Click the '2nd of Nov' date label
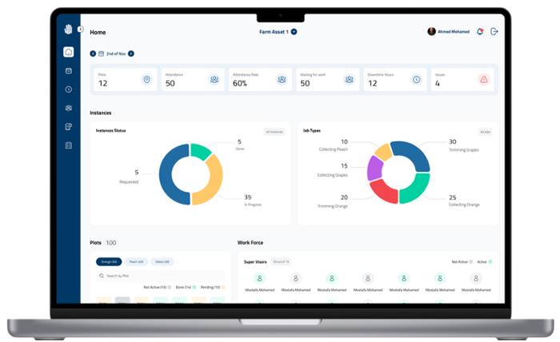Screen dimensions: 560x342 116,54
